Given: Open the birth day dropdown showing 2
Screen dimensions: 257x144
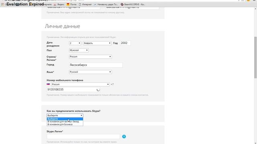Looking at the screenshot, I should click(75, 43).
